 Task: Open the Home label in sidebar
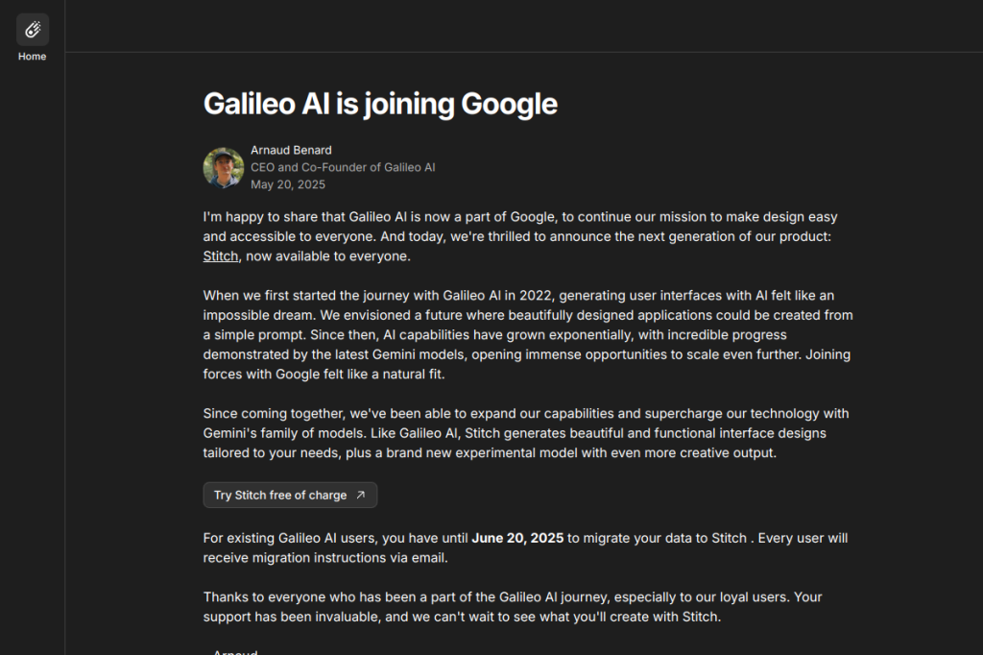click(32, 57)
